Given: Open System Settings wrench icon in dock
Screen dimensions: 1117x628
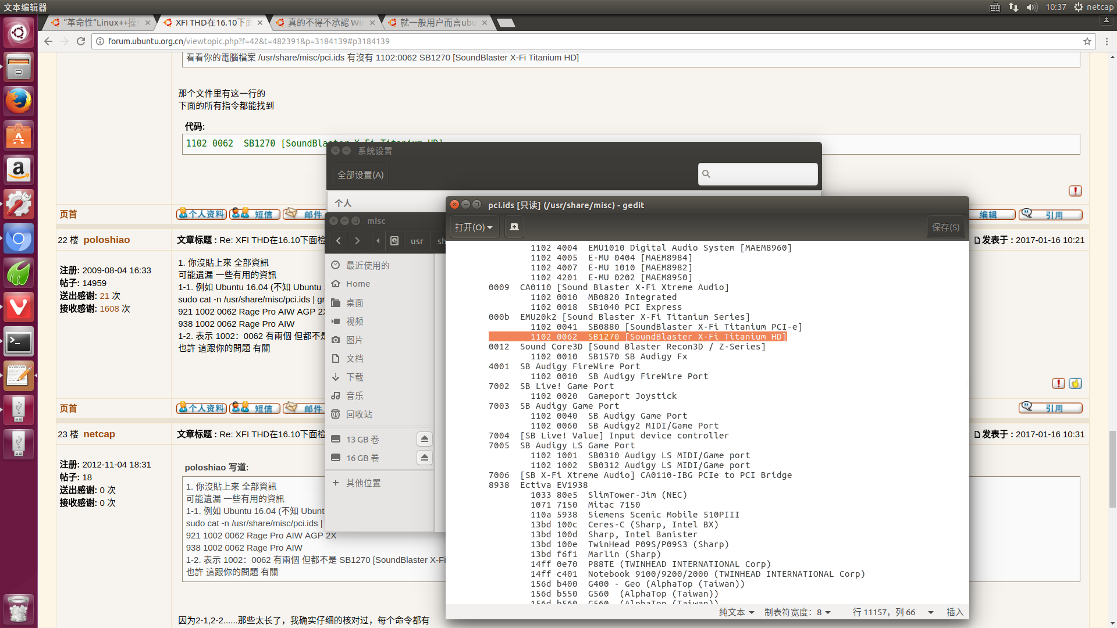Looking at the screenshot, I should coord(19,204).
